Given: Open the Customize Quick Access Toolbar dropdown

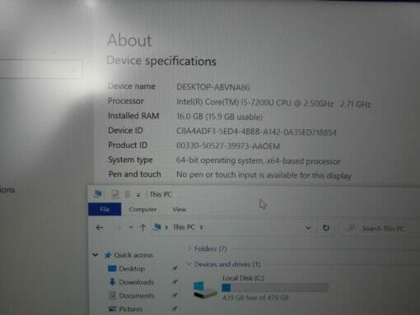Looking at the screenshot, I should click(x=138, y=195).
